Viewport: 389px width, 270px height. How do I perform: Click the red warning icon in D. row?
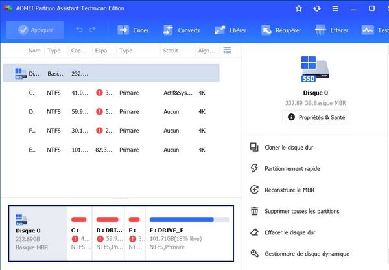click(99, 112)
